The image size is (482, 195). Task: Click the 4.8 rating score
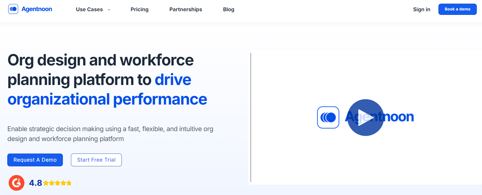35,183
